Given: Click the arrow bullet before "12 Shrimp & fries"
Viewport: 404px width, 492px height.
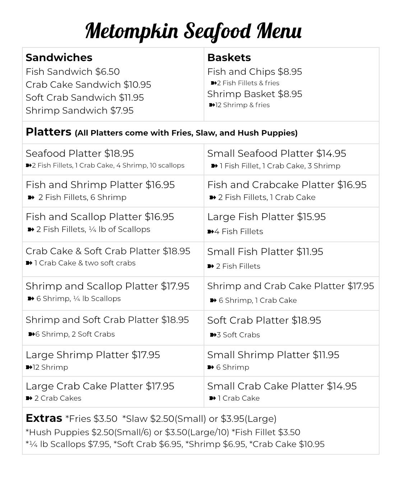Looking at the screenshot, I should (x=212, y=105).
